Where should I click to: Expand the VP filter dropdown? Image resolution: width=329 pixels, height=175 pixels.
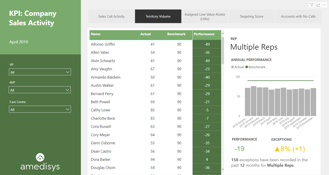[x=67, y=72]
